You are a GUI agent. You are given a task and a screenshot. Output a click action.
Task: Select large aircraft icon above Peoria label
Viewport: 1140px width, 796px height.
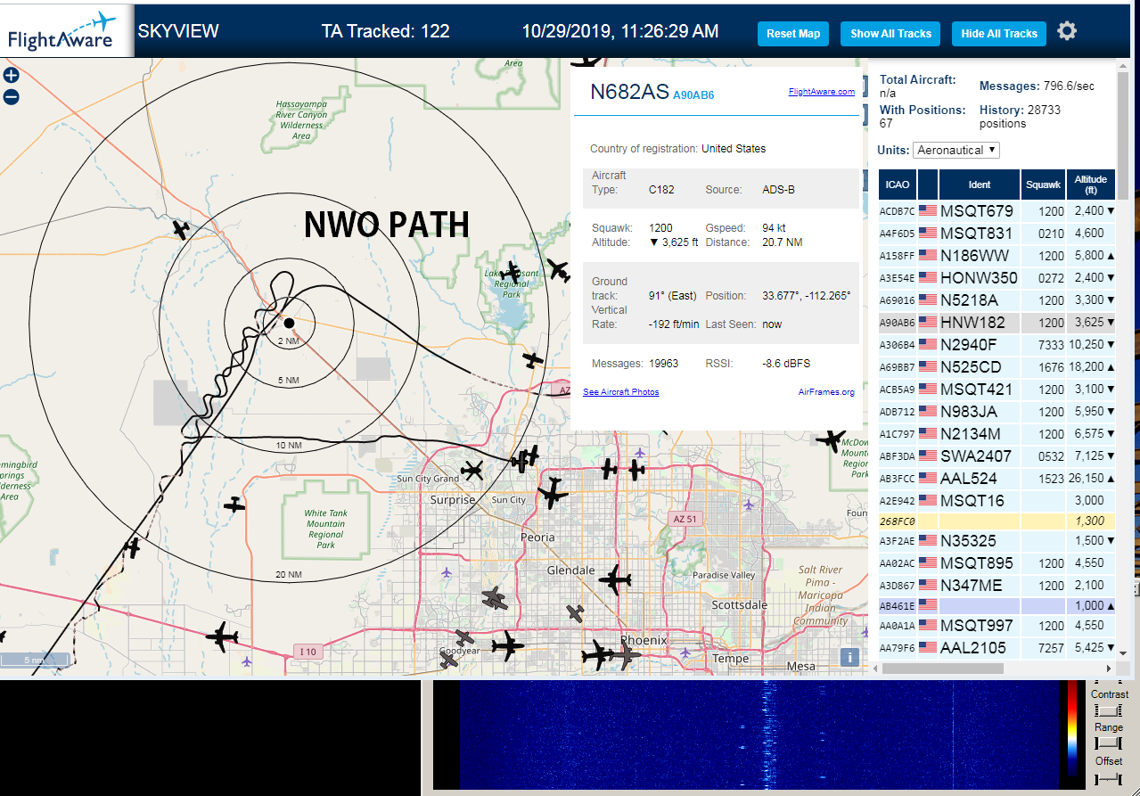click(x=552, y=494)
